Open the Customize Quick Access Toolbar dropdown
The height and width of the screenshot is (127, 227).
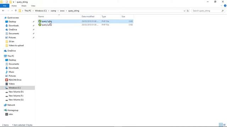point(13,2)
